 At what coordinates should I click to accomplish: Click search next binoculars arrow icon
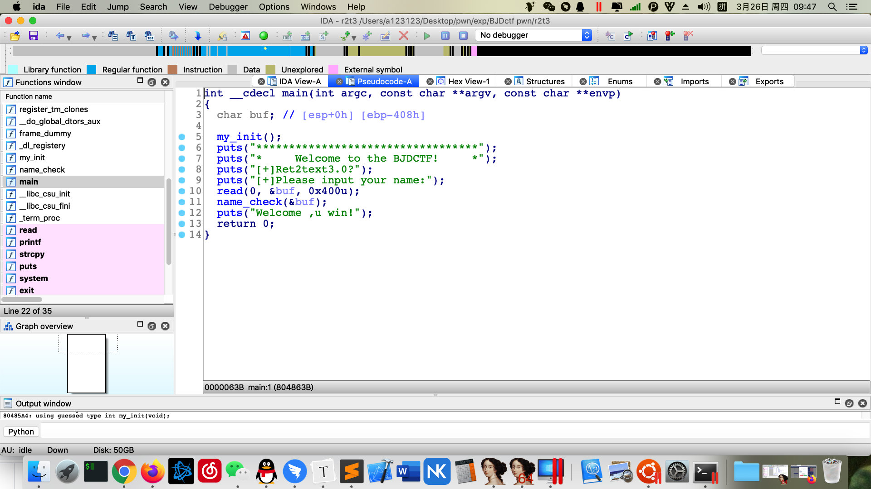173,35
